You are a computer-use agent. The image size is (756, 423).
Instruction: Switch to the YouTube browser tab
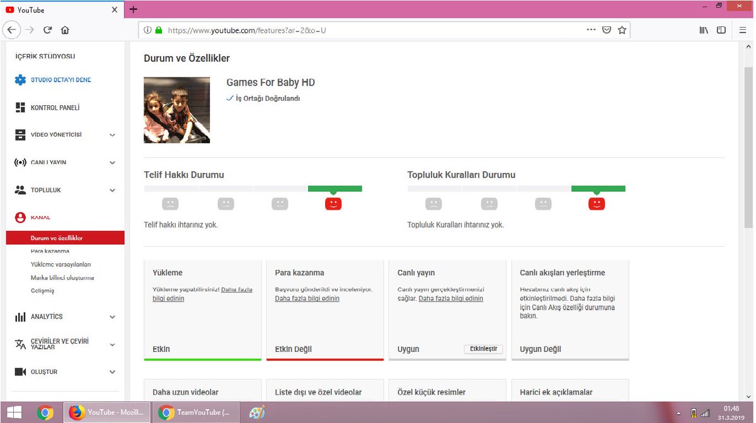(x=60, y=10)
